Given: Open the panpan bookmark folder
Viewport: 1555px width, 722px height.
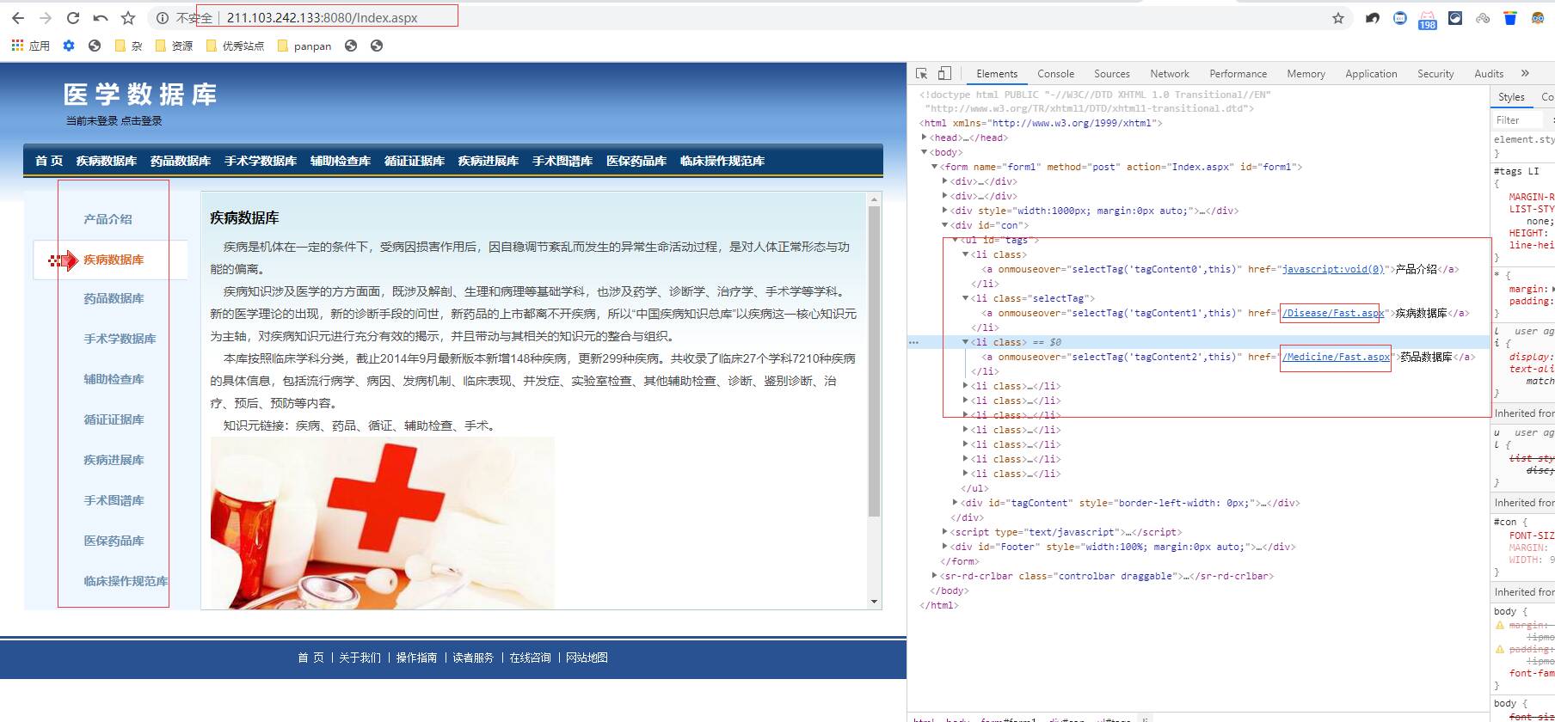Looking at the screenshot, I should (x=304, y=46).
